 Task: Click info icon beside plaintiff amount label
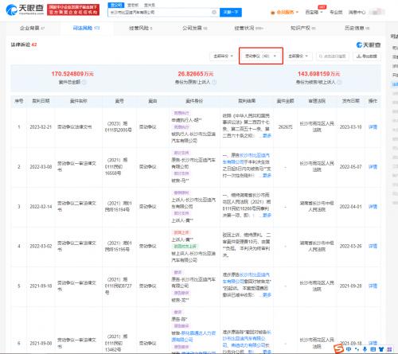[x=214, y=82]
